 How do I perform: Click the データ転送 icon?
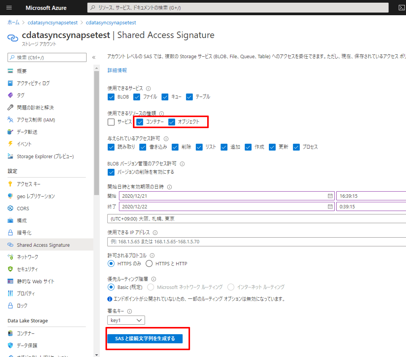10,132
